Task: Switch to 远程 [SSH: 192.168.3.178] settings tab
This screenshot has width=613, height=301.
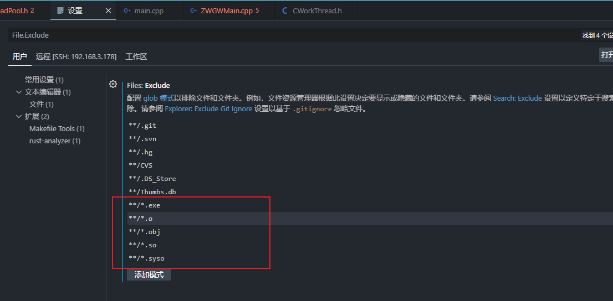Action: [76, 56]
